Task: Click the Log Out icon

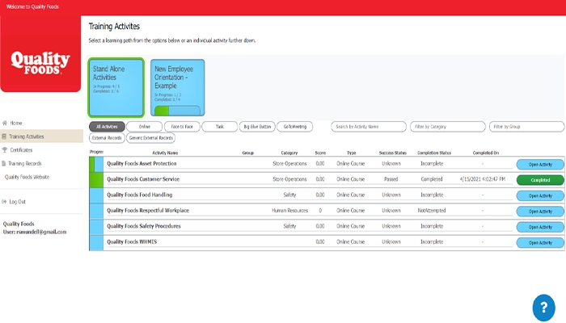Action: pyautogui.click(x=5, y=201)
